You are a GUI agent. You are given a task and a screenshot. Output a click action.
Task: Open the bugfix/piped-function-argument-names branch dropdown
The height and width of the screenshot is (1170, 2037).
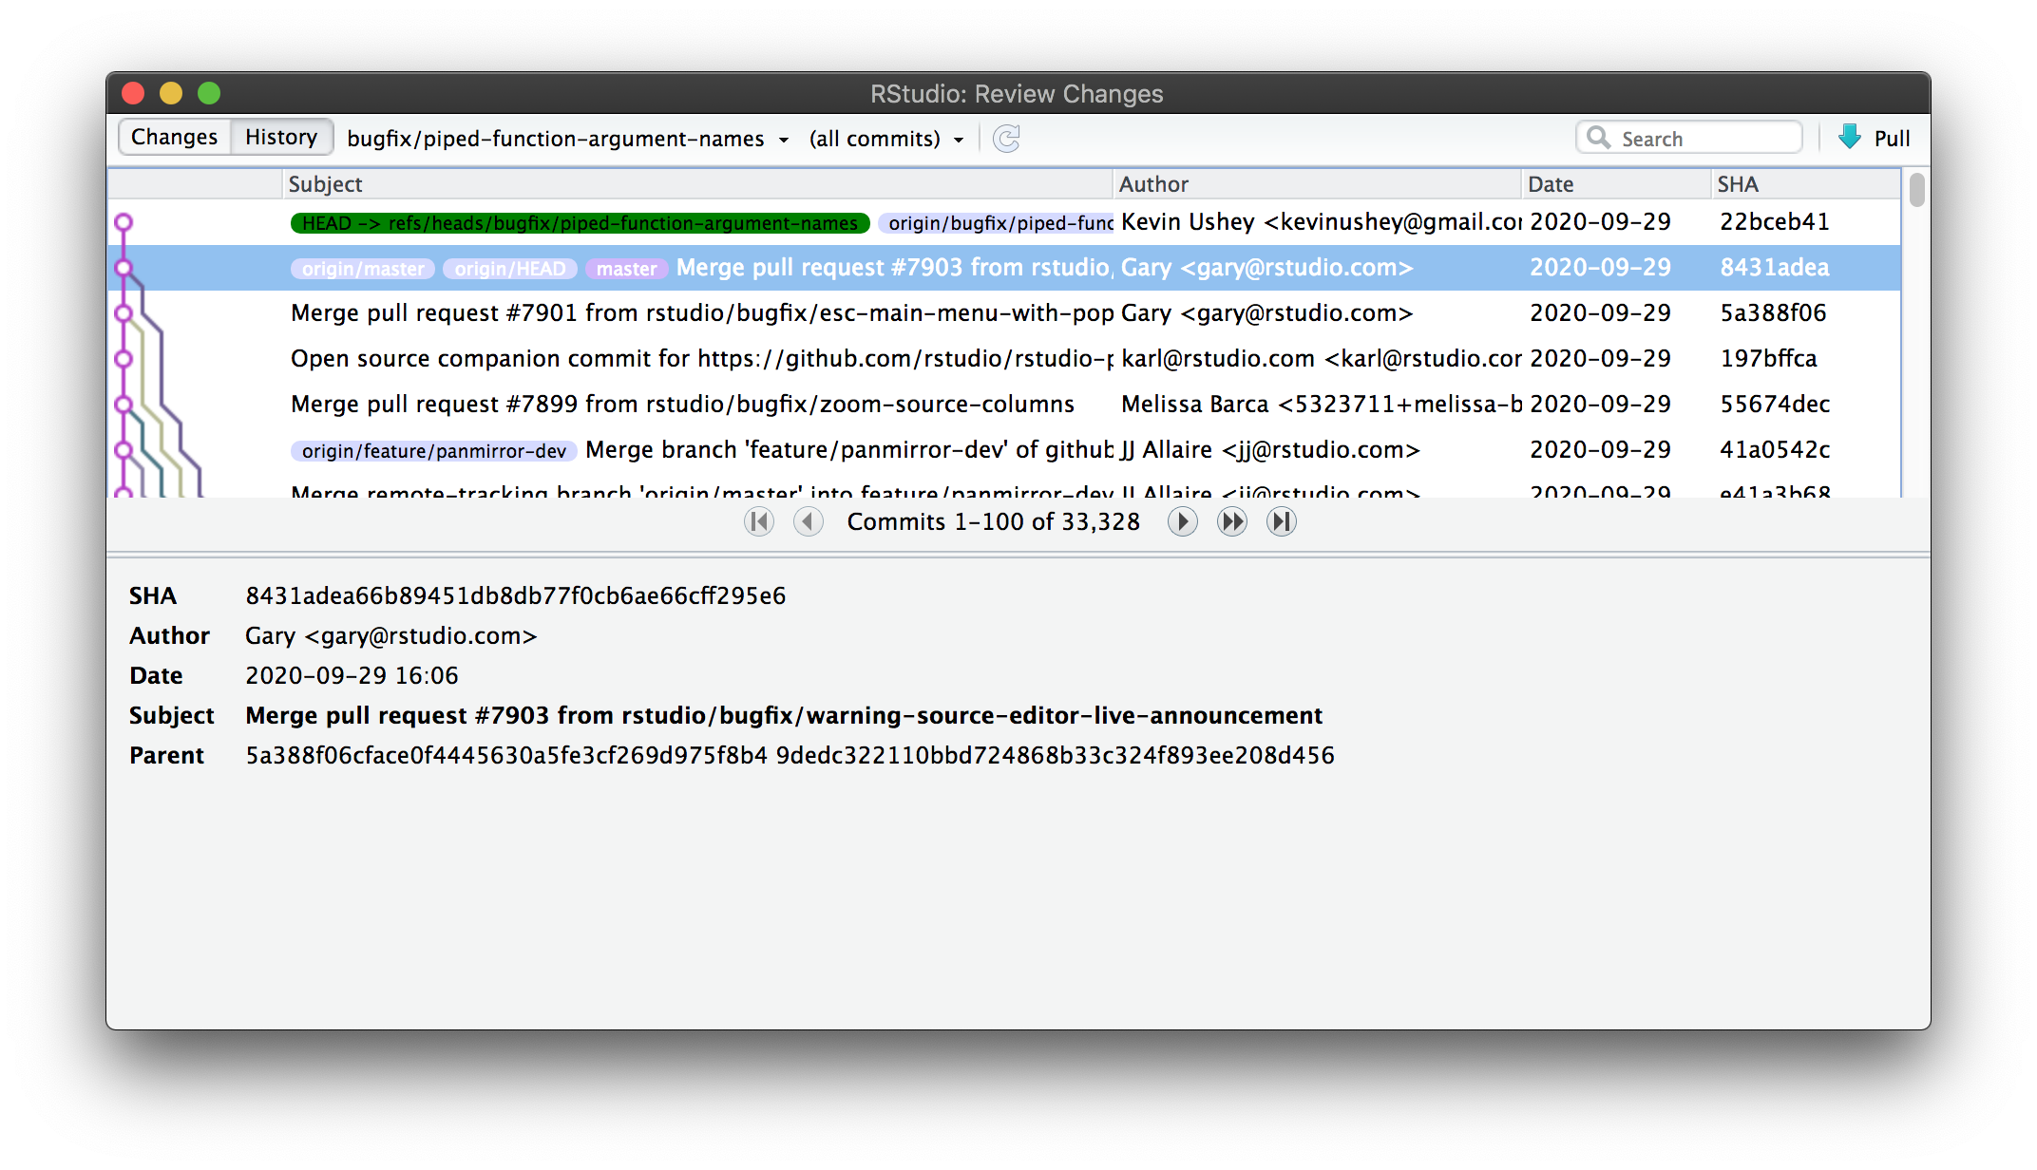tap(567, 139)
